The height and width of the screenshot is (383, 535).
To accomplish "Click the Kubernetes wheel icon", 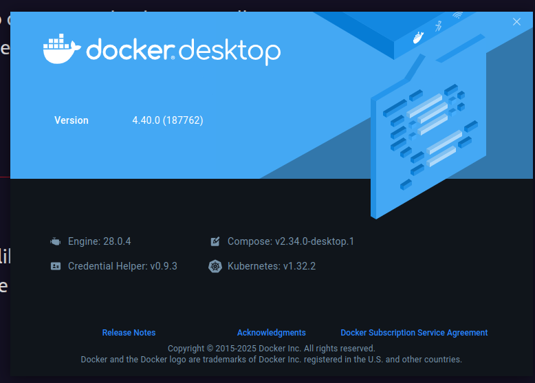I will pyautogui.click(x=215, y=266).
